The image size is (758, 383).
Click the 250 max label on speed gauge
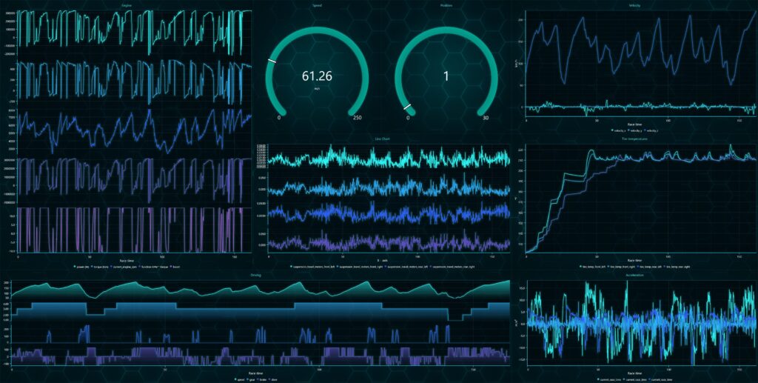pyautogui.click(x=358, y=118)
